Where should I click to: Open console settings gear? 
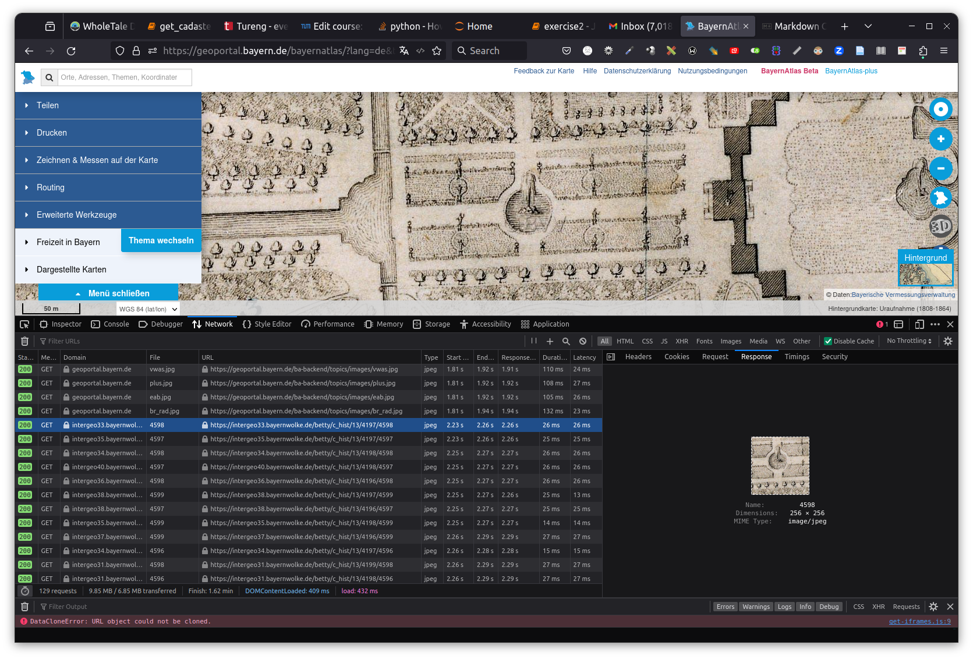[933, 607]
